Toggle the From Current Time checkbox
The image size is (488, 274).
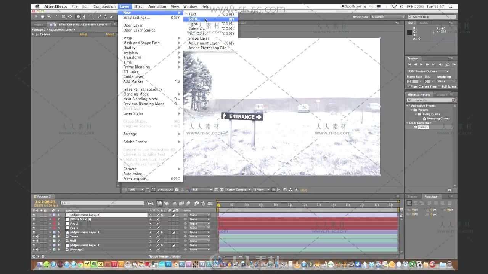(x=408, y=86)
